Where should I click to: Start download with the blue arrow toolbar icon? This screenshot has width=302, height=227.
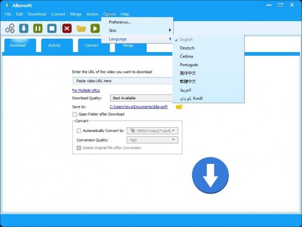click(x=24, y=28)
